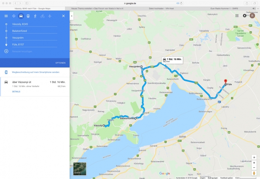Select the flight travel mode
The height and width of the screenshot is (179, 260).
pos(50,16)
